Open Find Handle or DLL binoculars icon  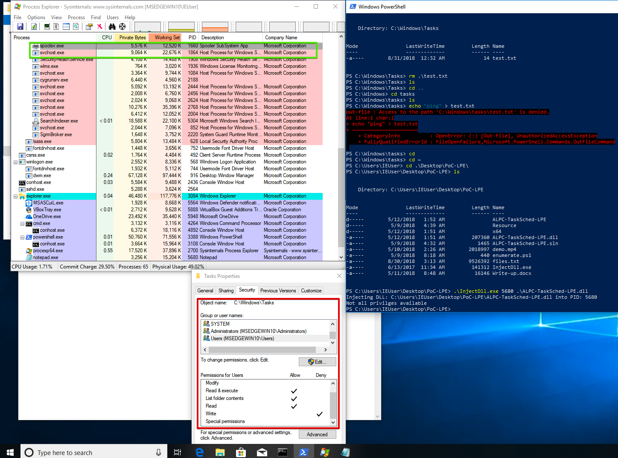pyautogui.click(x=111, y=26)
